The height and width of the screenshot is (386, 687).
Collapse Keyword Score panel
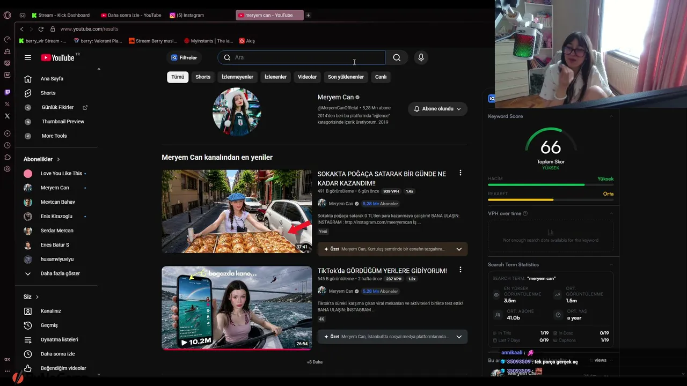click(611, 116)
